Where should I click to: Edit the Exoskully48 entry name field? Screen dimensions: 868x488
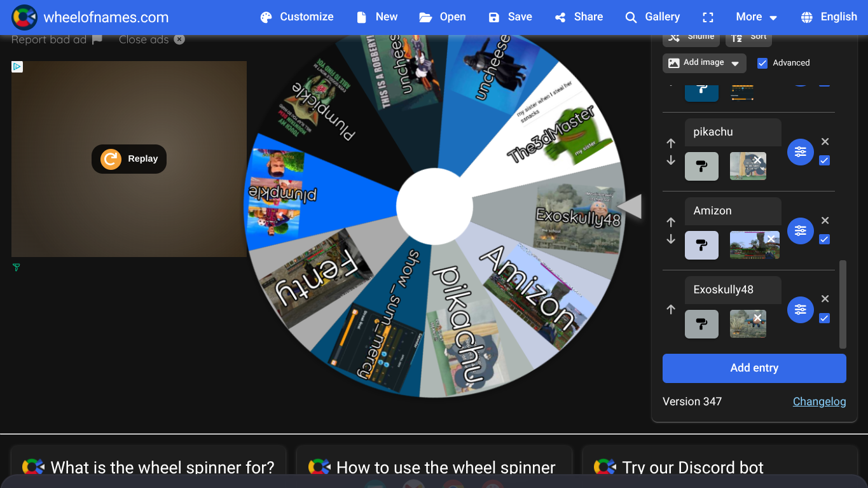click(x=733, y=290)
